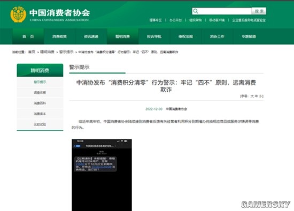The height and width of the screenshot is (211, 294).
Task: Click the magnifier icon in search box
Action: click(x=196, y=11)
